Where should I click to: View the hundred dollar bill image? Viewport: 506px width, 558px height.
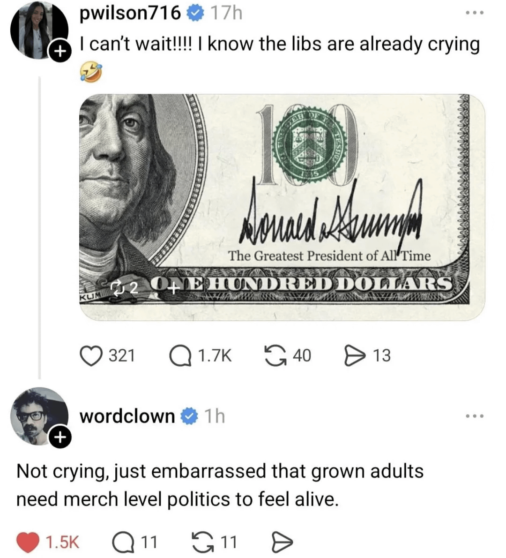click(283, 207)
